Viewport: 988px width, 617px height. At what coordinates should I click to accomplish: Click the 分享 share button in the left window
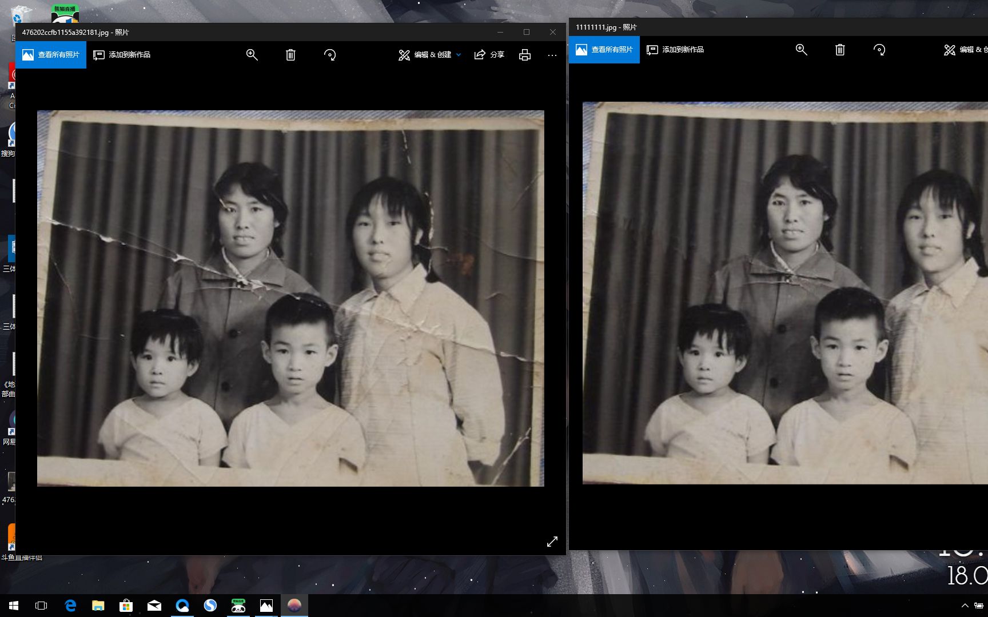[489, 55]
